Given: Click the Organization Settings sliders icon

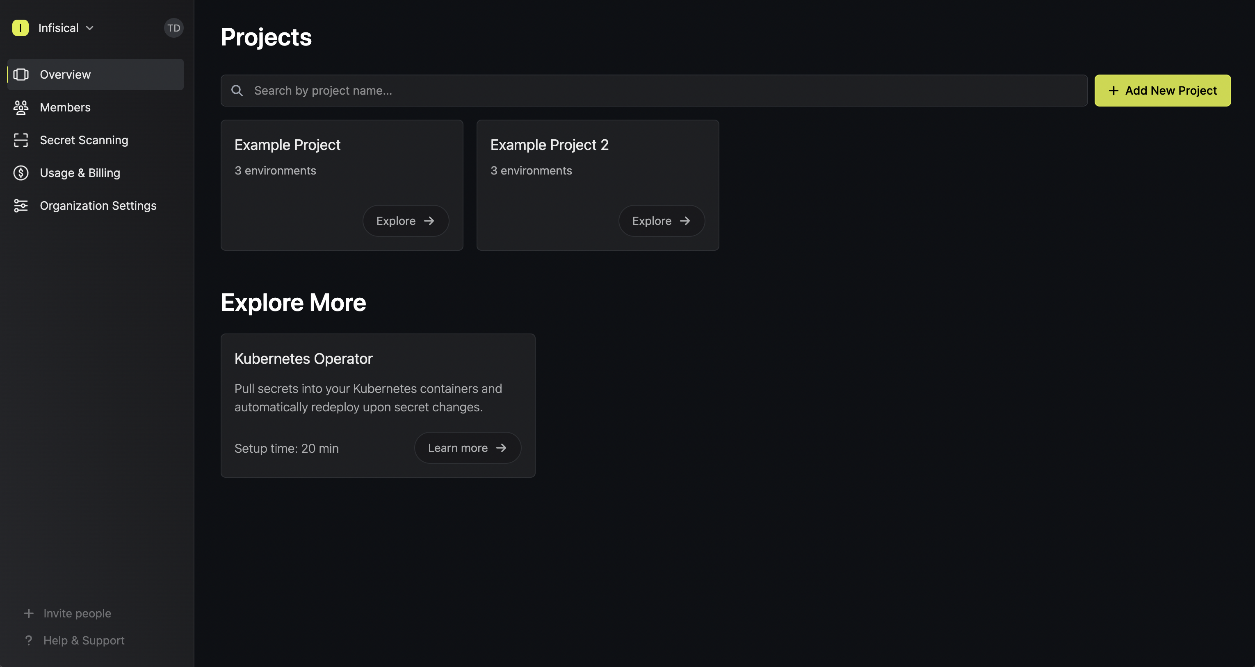Looking at the screenshot, I should click(21, 205).
